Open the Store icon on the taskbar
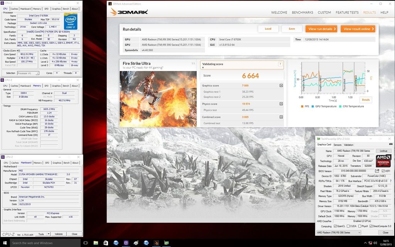Image resolution: width=395 pixels, height=247 pixels. [x=106, y=243]
